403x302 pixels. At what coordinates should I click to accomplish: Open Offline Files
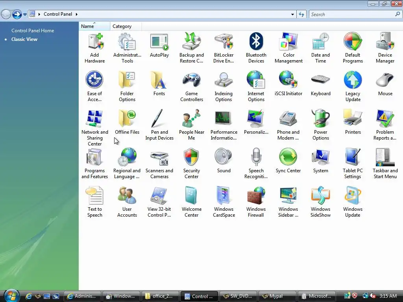(127, 122)
